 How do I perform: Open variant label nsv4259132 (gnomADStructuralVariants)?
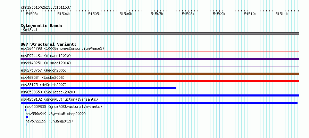click(59, 99)
